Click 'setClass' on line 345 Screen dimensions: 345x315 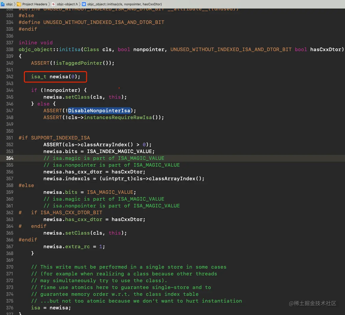(x=77, y=97)
